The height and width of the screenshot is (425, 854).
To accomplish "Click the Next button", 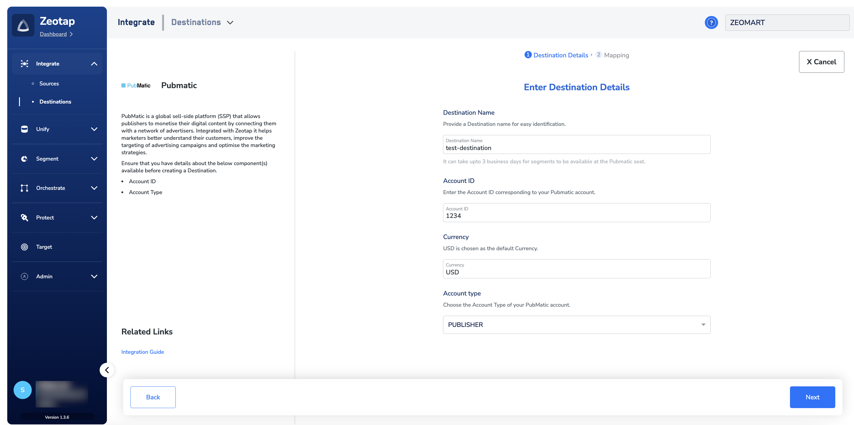I will pyautogui.click(x=812, y=397).
